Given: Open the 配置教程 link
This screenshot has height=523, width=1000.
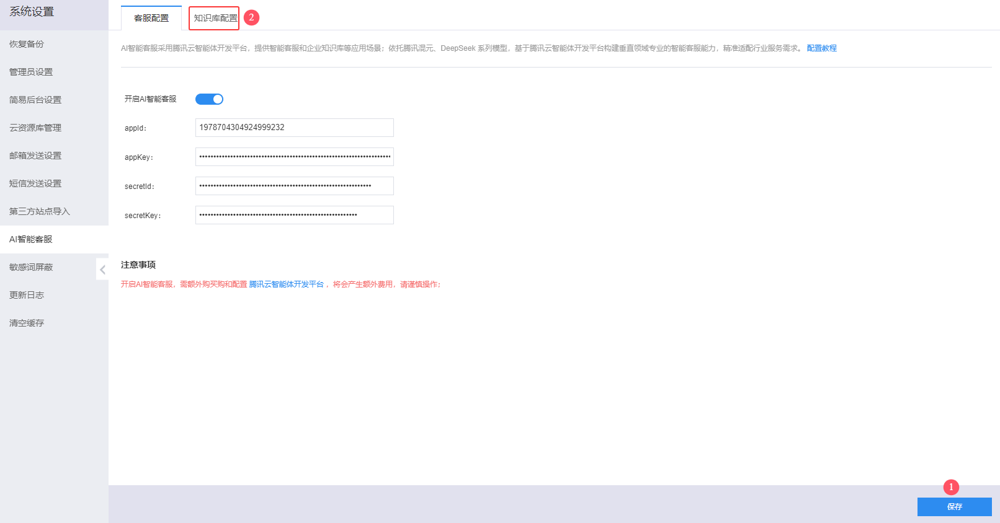Looking at the screenshot, I should coord(821,48).
